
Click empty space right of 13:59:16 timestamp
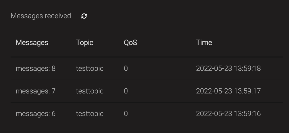pos(273,114)
